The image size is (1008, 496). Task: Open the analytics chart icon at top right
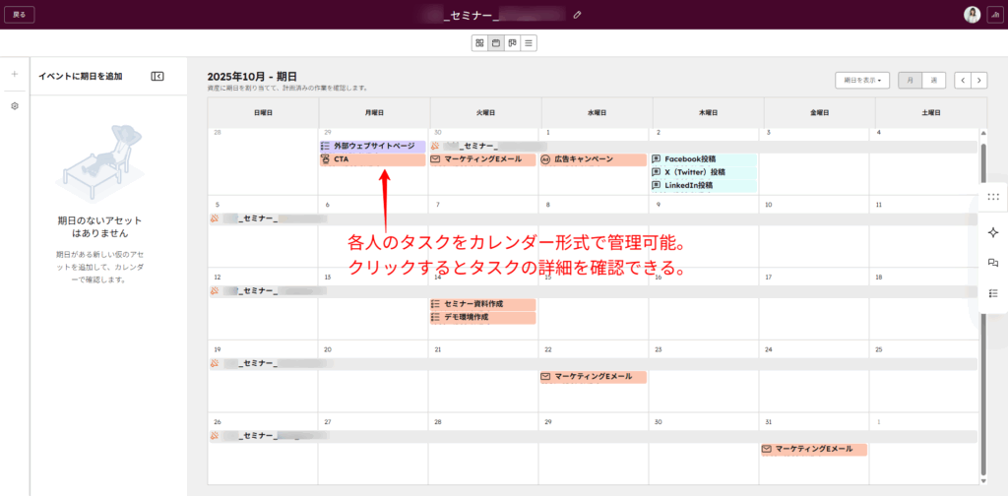coord(994,15)
